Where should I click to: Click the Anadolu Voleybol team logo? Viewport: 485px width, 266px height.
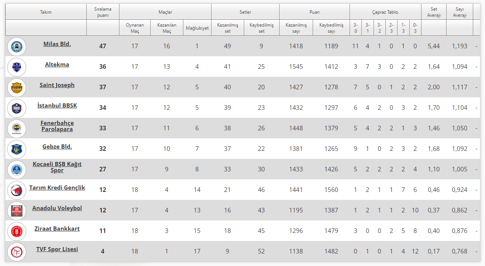click(x=17, y=211)
